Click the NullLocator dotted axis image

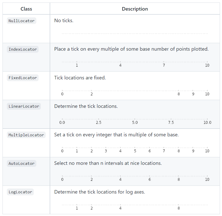click(x=135, y=34)
